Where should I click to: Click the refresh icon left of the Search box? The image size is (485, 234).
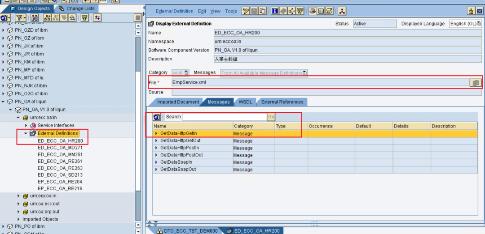coord(157,117)
